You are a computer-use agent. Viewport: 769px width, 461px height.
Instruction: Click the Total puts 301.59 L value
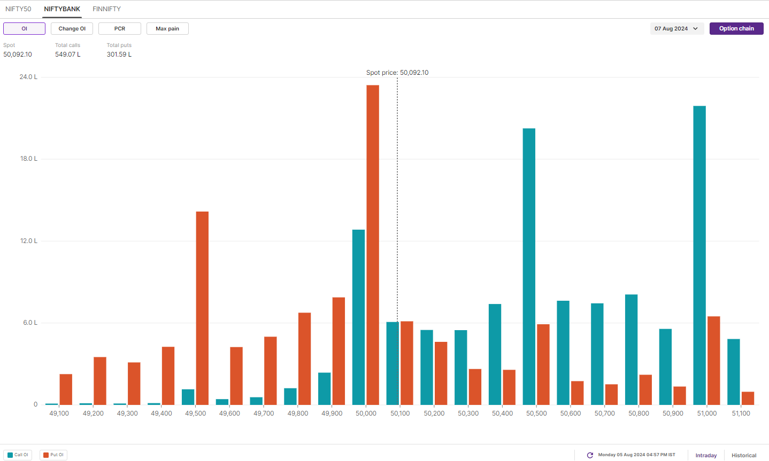tap(119, 54)
